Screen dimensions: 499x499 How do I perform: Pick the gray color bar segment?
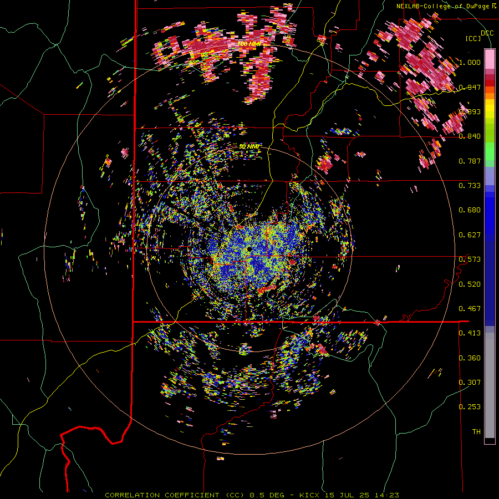pos(490,385)
